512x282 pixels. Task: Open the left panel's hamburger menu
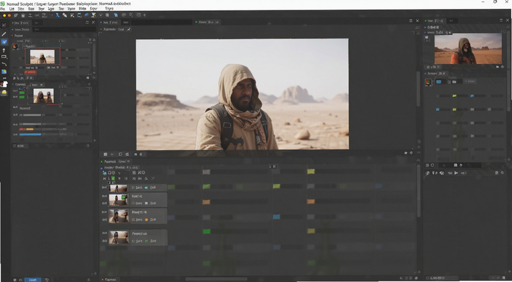click(x=87, y=22)
